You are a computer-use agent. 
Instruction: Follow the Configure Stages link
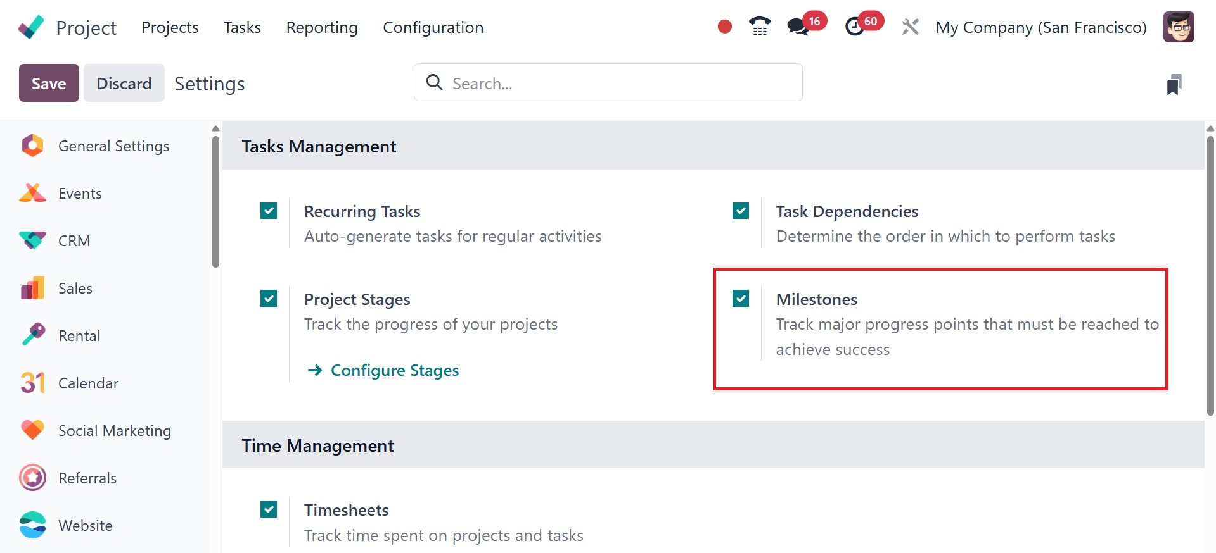[394, 370]
